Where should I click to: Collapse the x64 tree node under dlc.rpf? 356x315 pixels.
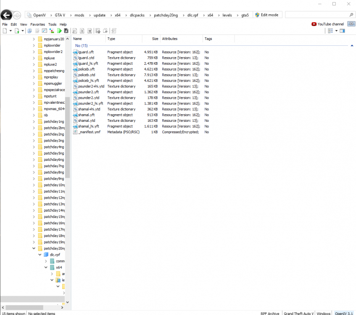[46, 268]
